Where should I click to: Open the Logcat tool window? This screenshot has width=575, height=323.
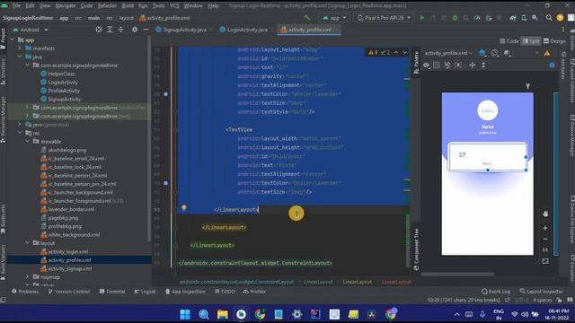[145, 292]
